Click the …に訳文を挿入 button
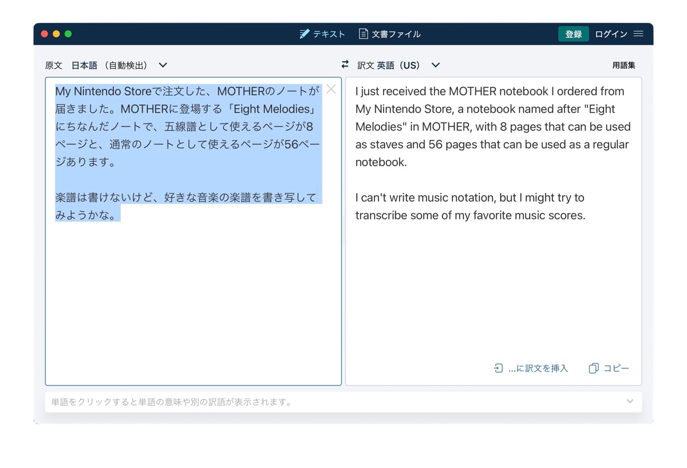The height and width of the screenshot is (468, 687). point(531,368)
